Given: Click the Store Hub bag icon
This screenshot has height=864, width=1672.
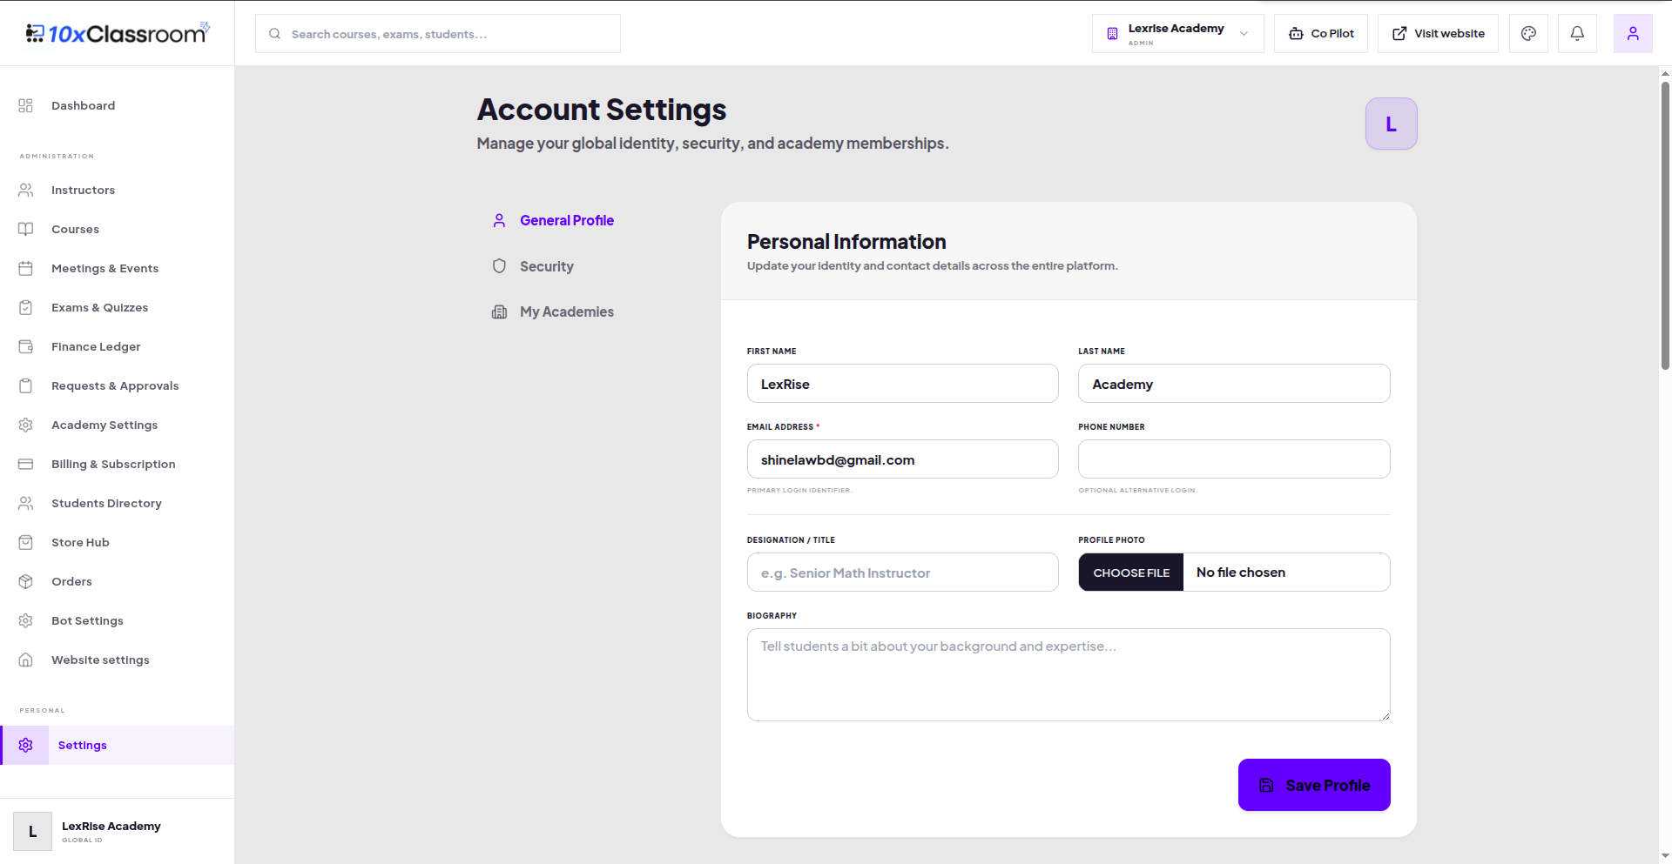Looking at the screenshot, I should [25, 542].
